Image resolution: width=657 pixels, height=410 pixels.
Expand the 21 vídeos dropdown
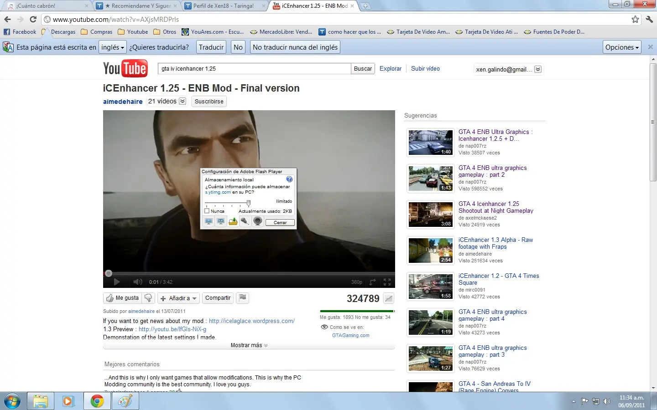coord(182,101)
